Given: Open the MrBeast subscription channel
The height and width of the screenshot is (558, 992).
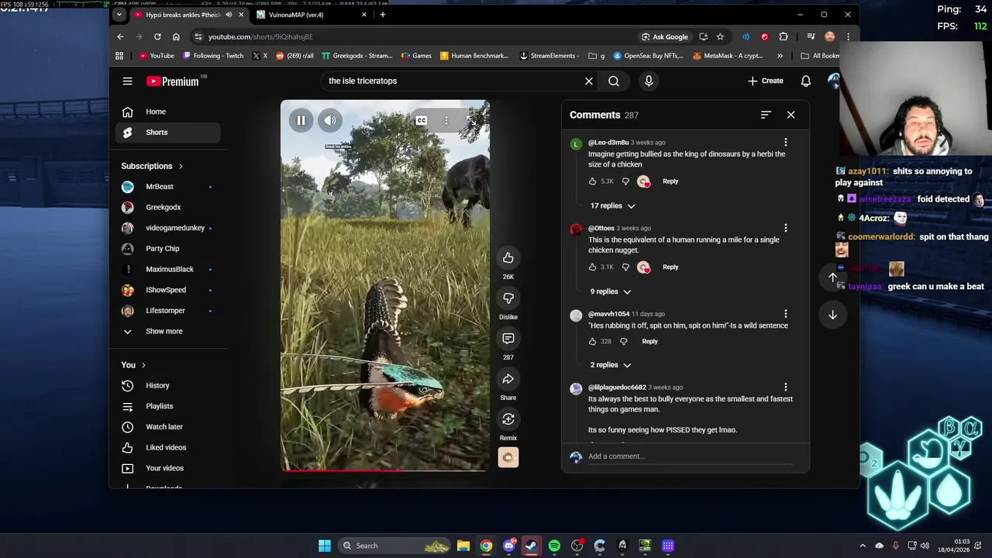Looking at the screenshot, I should [168, 187].
